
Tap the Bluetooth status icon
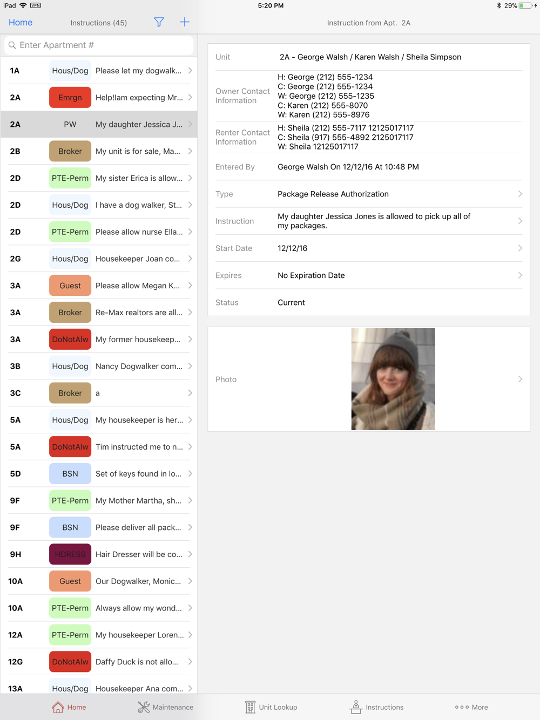(x=499, y=5)
